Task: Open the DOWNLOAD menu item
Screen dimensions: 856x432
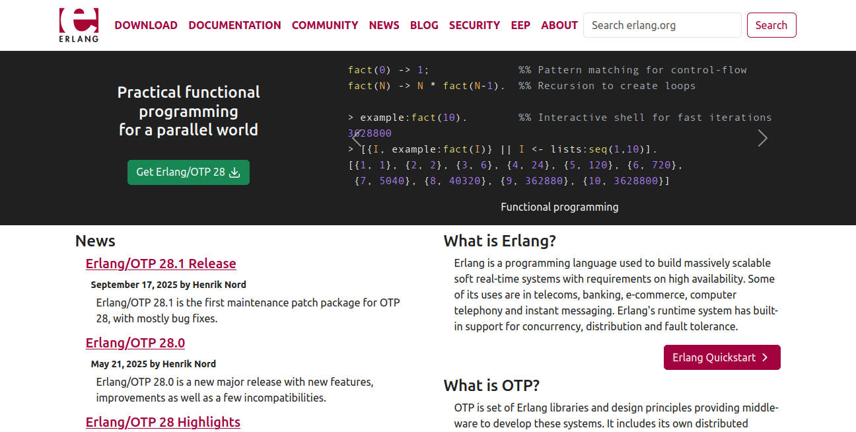Action: pyautogui.click(x=146, y=25)
